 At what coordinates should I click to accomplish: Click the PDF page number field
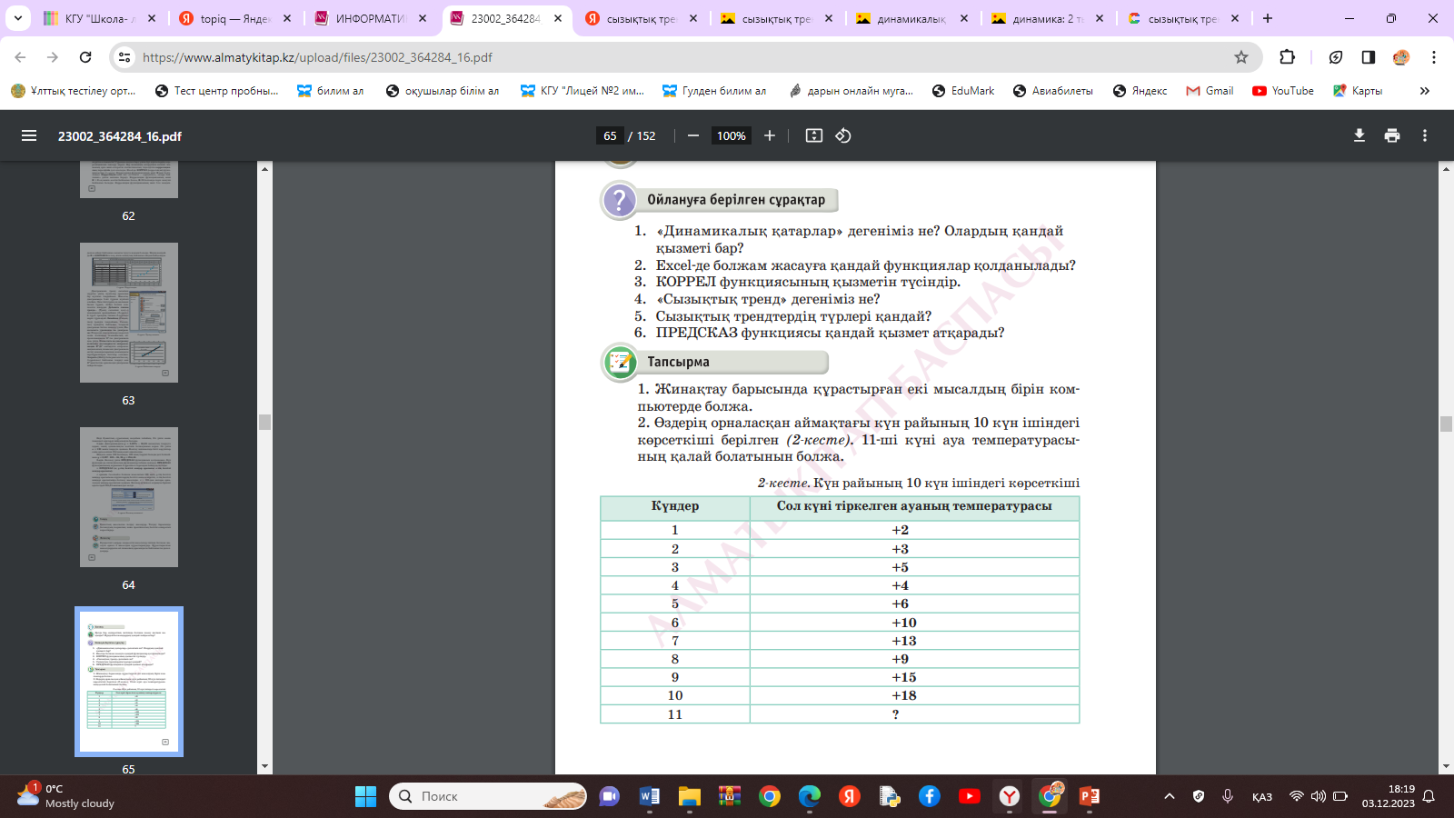[610, 135]
